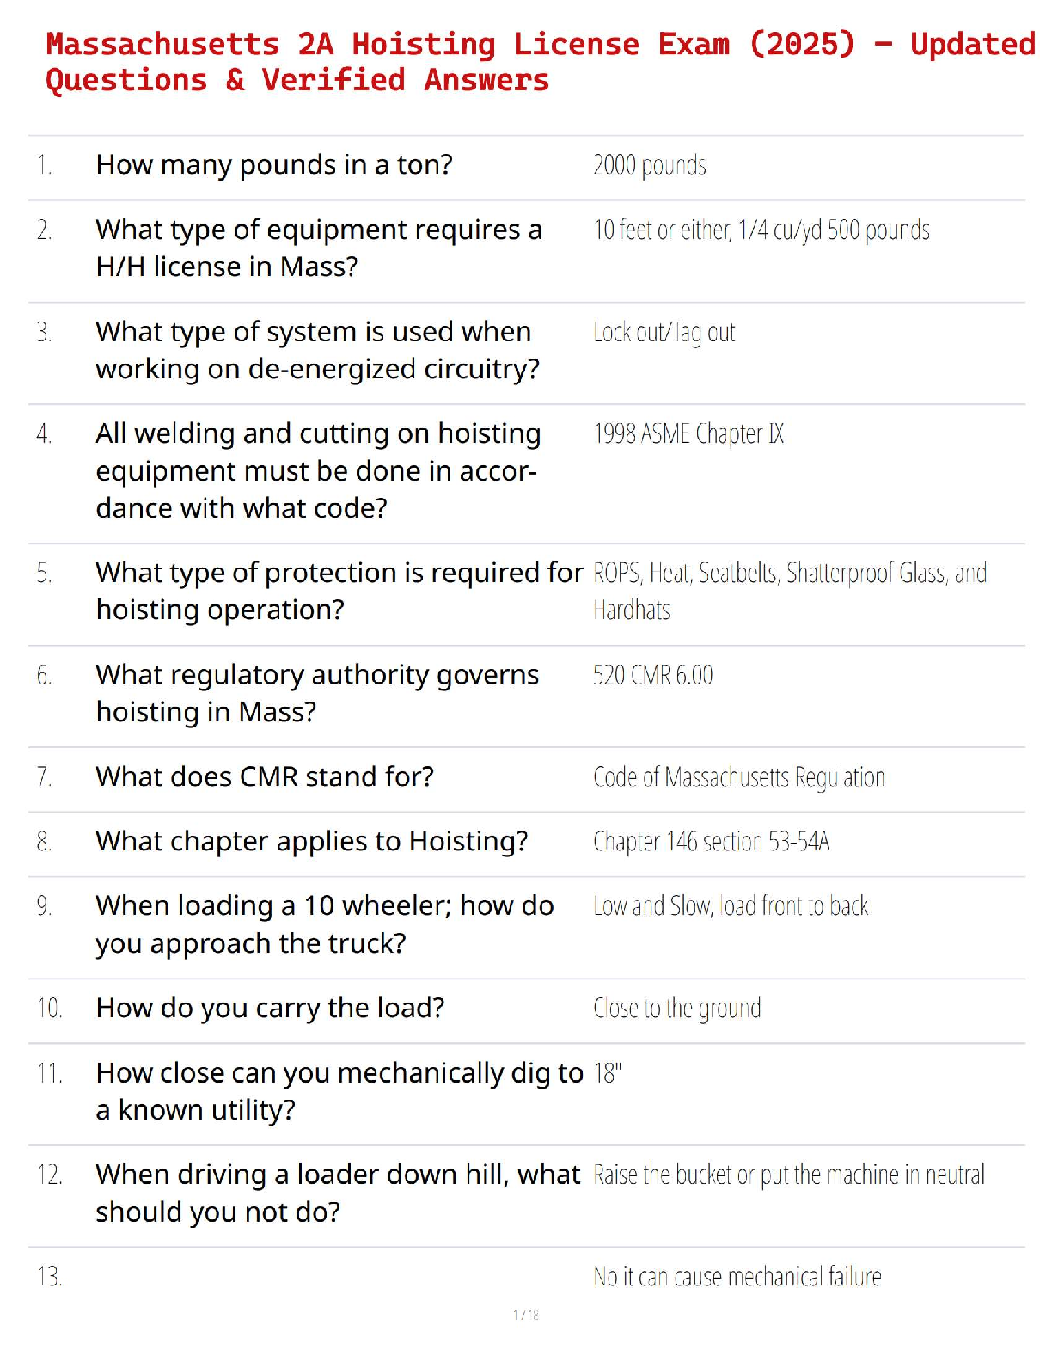Click the ROPS, Heat, Seatbelts answer

789,591
